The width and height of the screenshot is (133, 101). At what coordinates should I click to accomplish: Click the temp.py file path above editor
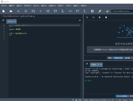coord(18,16)
